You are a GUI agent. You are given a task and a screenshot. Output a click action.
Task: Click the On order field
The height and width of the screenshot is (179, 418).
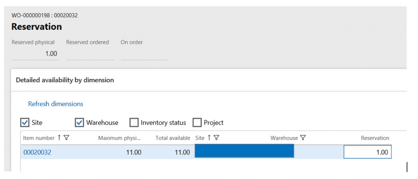(x=144, y=54)
